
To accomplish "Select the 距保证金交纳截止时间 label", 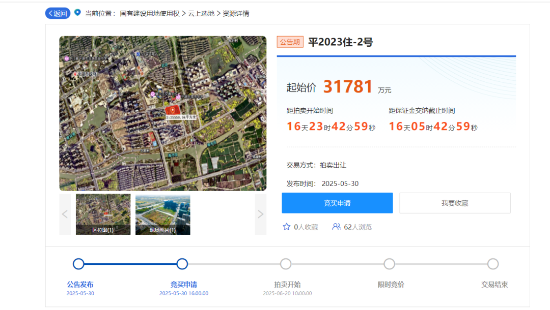I will point(422,111).
